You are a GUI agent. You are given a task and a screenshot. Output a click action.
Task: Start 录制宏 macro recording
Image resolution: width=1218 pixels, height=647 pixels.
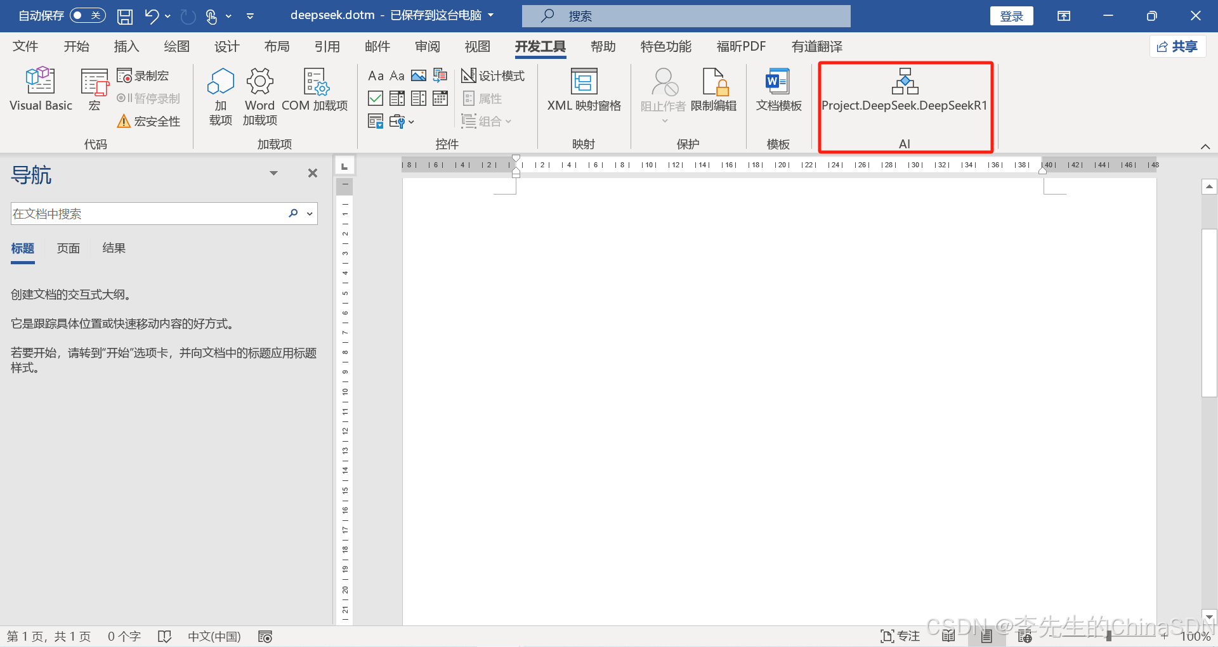tap(143, 76)
